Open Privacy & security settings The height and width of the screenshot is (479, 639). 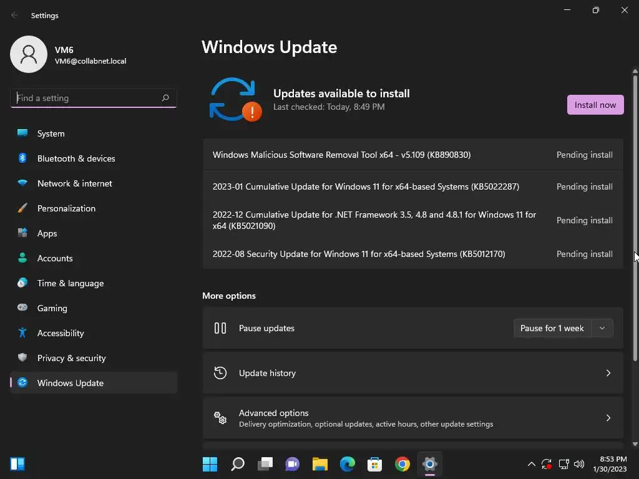[94, 358]
